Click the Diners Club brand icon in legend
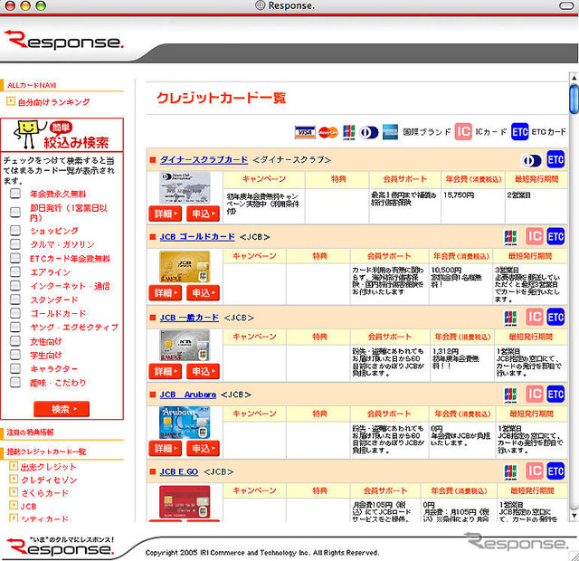This screenshot has height=561, width=579. coord(369,132)
